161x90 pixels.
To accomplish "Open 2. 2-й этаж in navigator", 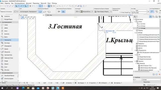I will (x=142, y=26).
